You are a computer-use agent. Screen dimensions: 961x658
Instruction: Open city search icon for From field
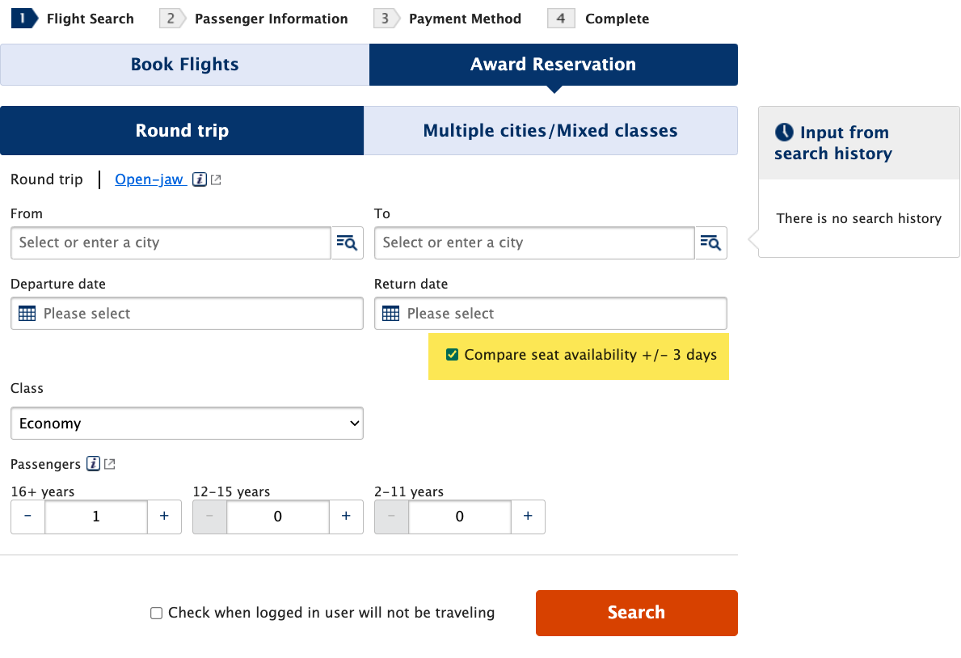[348, 243]
